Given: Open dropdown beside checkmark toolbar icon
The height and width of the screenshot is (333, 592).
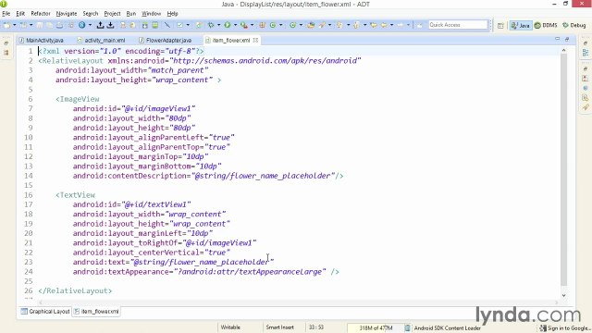Looking at the screenshot, I should [x=188, y=25].
